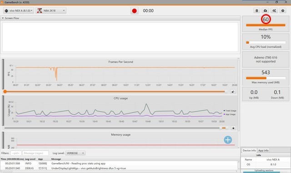Open the VERBOSE log level dropdown
This screenshot has width=291, height=173.
coord(75,153)
